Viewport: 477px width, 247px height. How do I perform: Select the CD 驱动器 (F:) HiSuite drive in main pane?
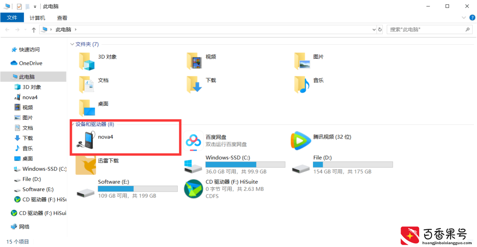[x=194, y=189]
